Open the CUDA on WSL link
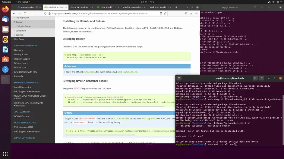 [x=121, y=118]
